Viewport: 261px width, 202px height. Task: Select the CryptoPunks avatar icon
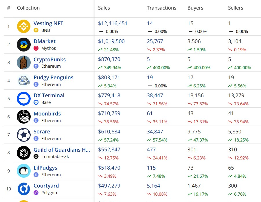pos(23,62)
